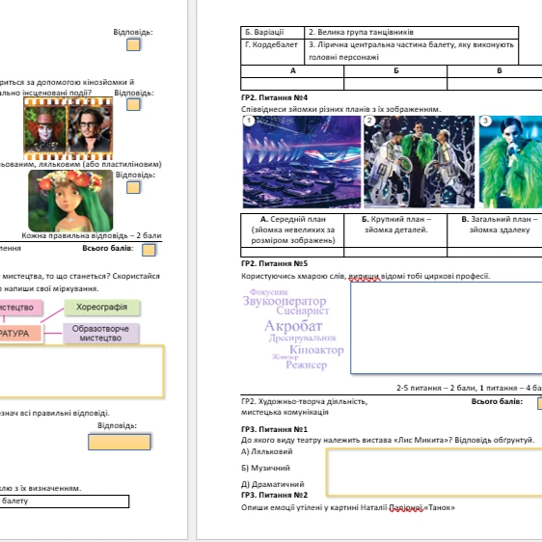Click the Johnny Depp film strip image
The height and width of the screenshot is (542, 542).
tap(68, 129)
